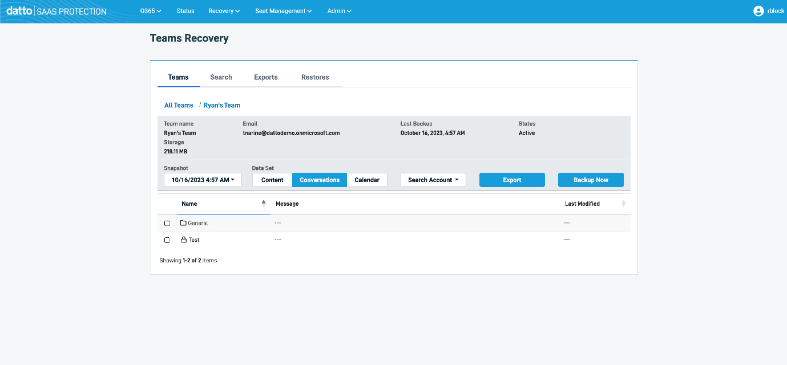Click the datto SaaS Protection logo
This screenshot has height=365, width=787.
tap(56, 11)
